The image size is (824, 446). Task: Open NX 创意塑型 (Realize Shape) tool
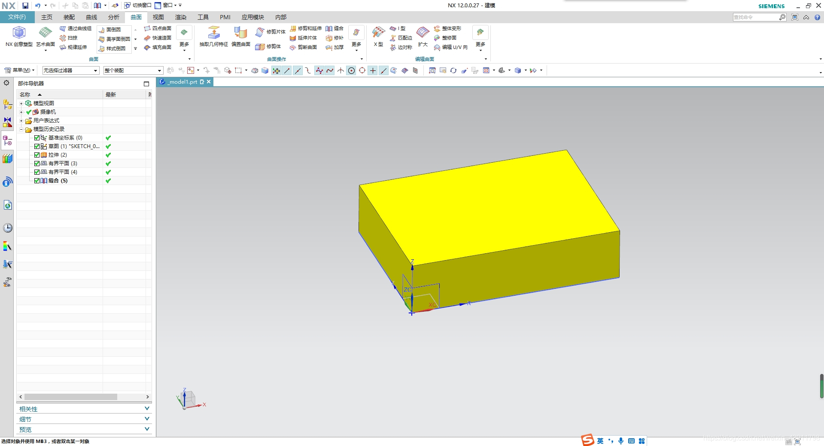19,36
